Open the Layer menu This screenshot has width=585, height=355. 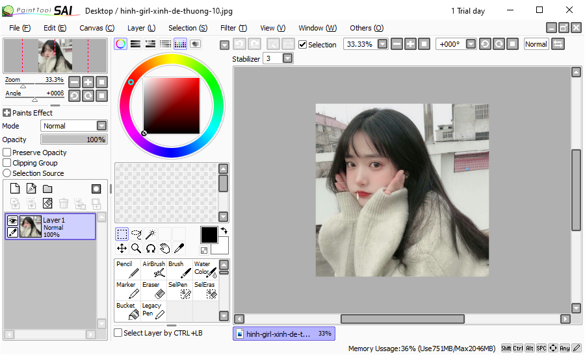coord(142,28)
